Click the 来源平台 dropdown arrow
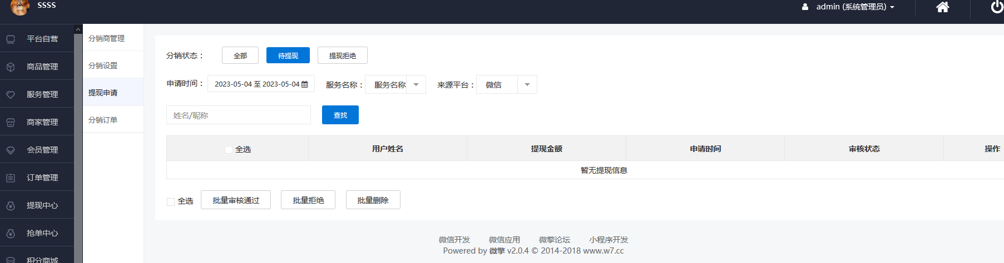Viewport: 1004px width, 263px height. point(527,84)
